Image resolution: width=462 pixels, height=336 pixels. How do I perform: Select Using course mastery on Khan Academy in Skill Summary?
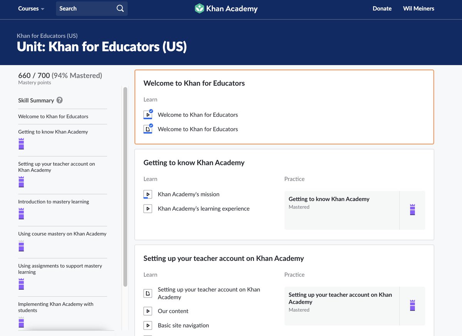pos(62,234)
